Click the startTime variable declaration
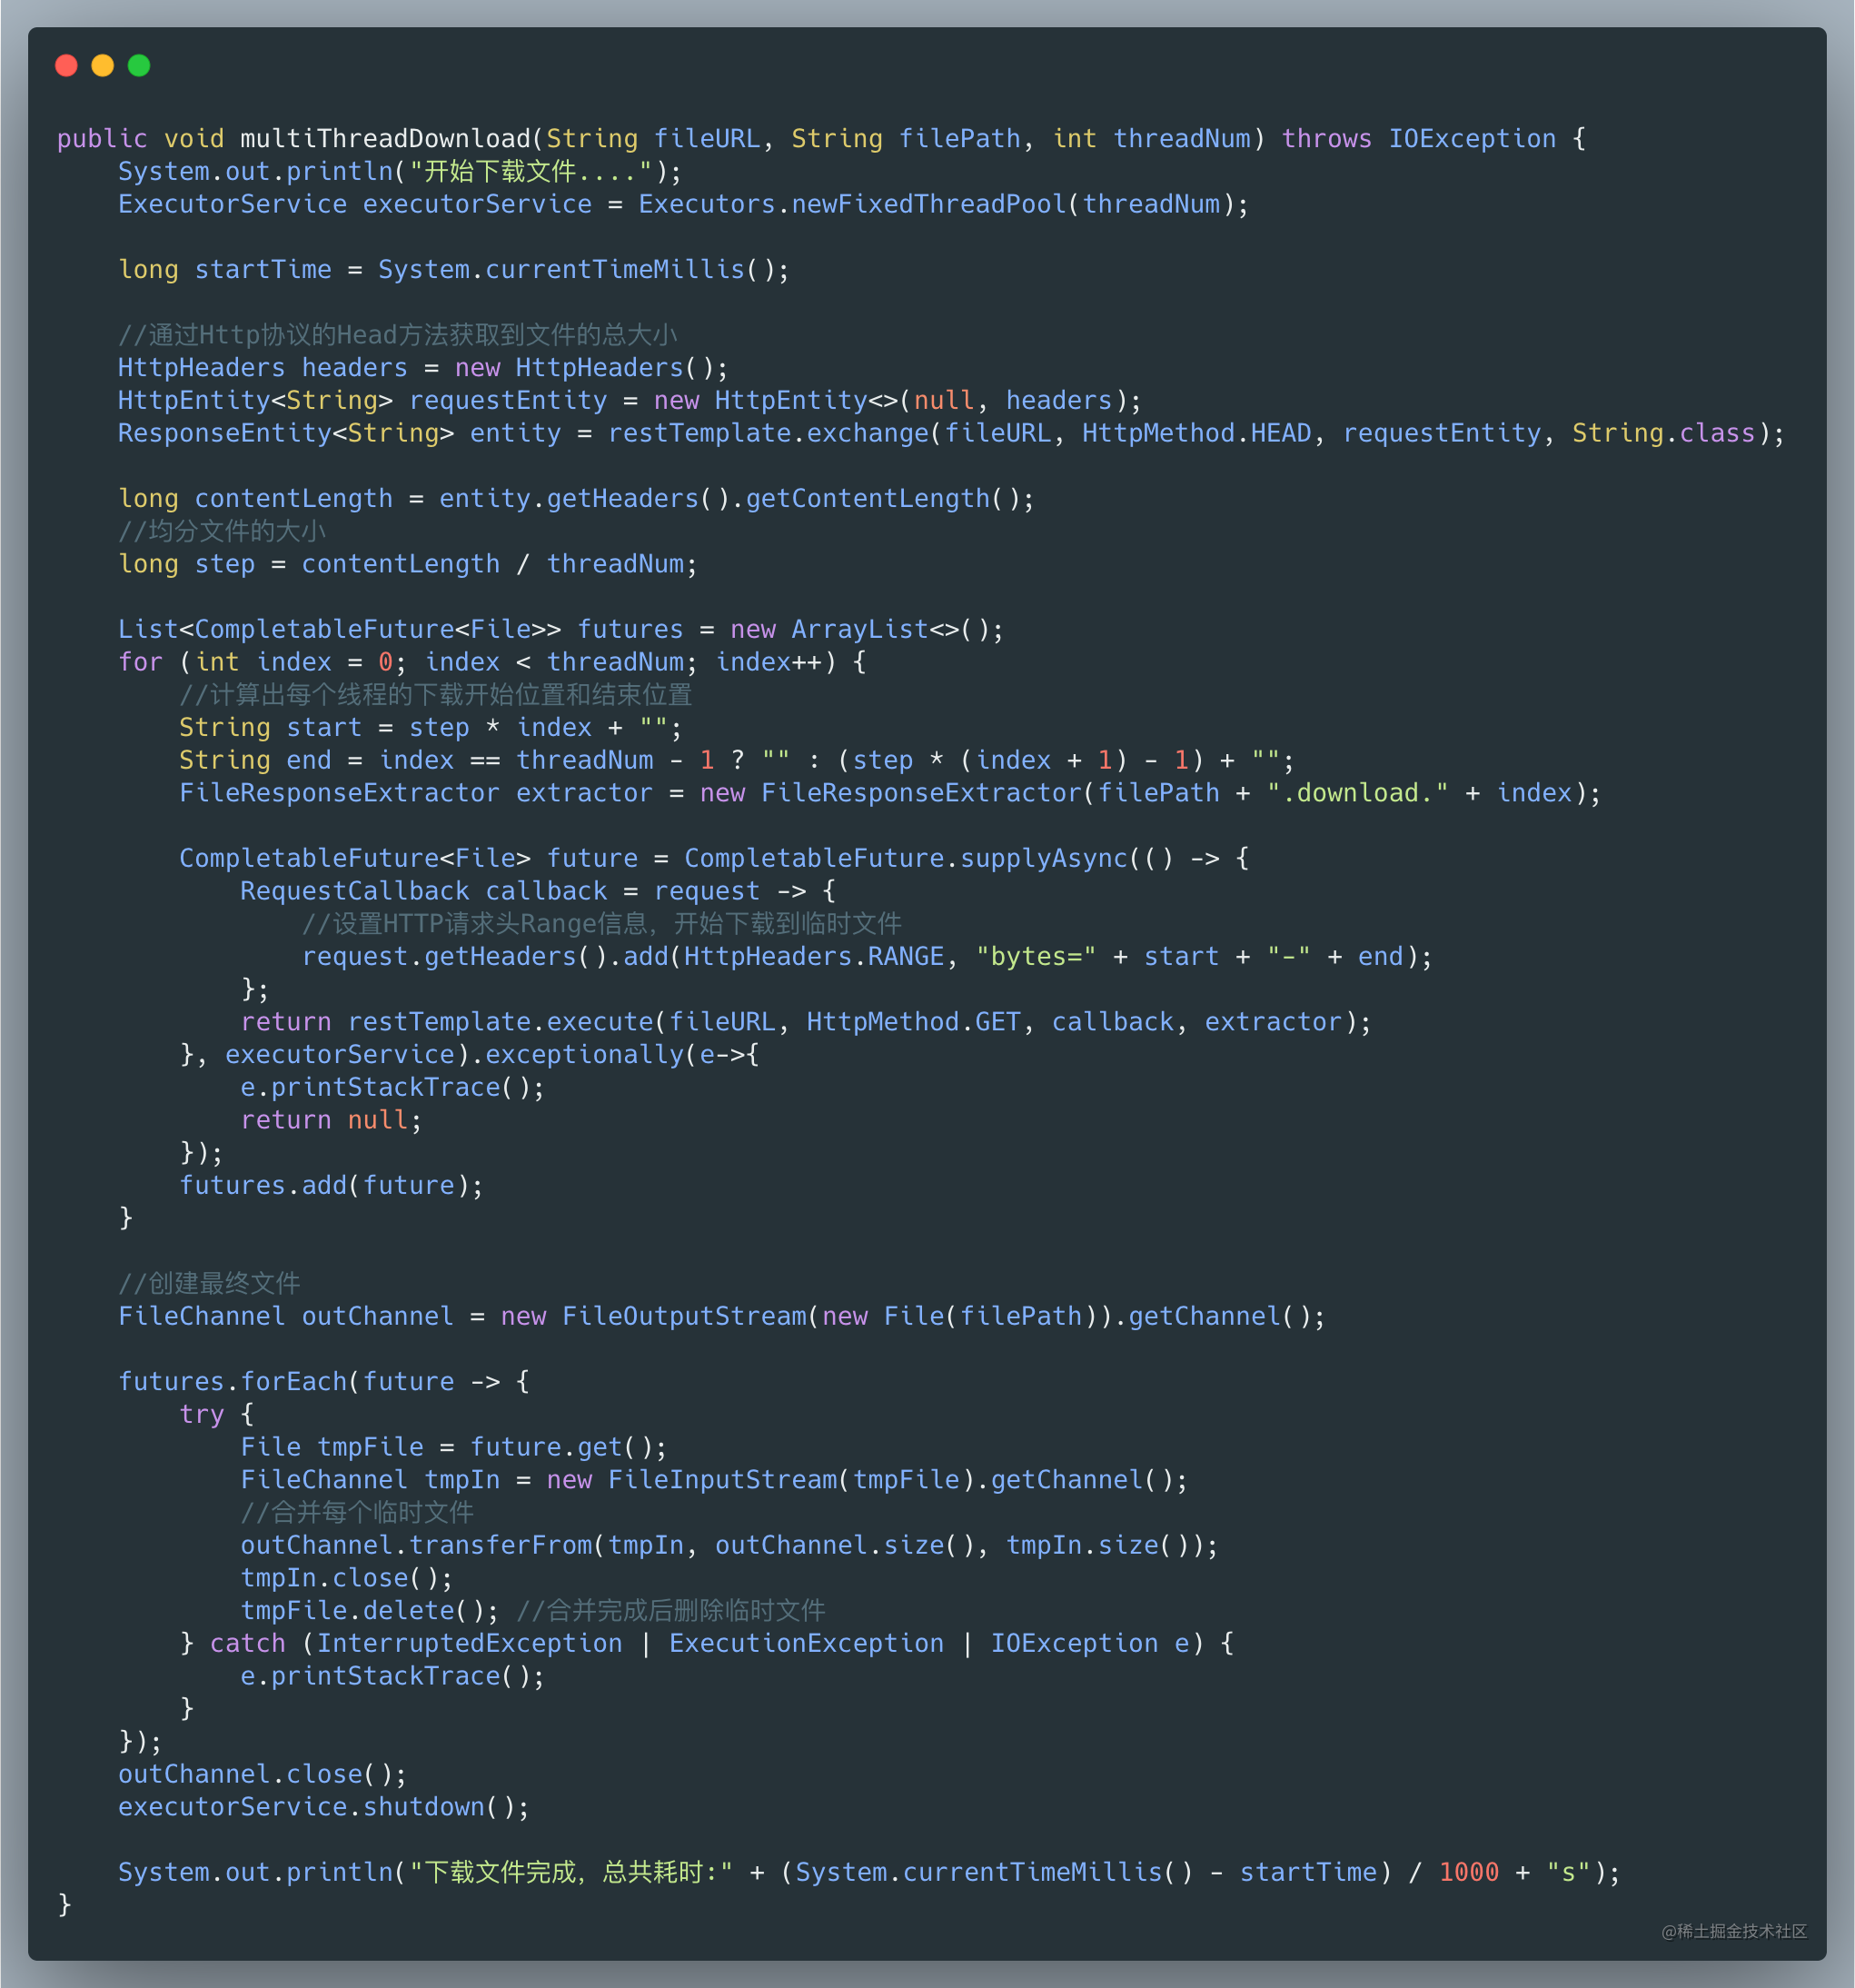 click(453, 270)
